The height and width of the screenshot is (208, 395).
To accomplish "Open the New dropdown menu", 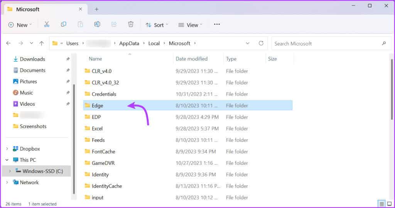I will tap(20, 25).
